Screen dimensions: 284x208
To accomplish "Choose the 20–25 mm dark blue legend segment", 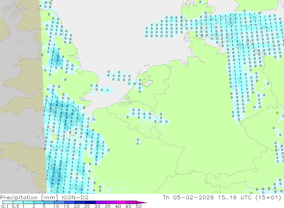I will pyautogui.click(x=80, y=202).
